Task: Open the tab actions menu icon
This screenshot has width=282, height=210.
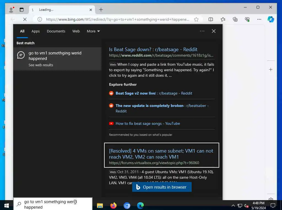Action: point(21,10)
